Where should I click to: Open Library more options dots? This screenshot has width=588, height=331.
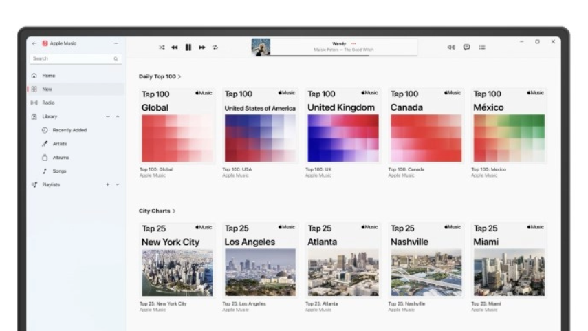pos(107,117)
